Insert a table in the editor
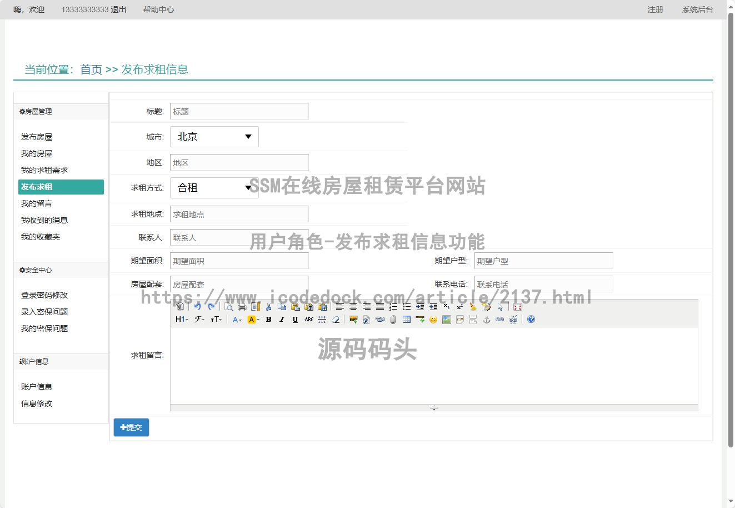The height and width of the screenshot is (508, 735). (406, 320)
